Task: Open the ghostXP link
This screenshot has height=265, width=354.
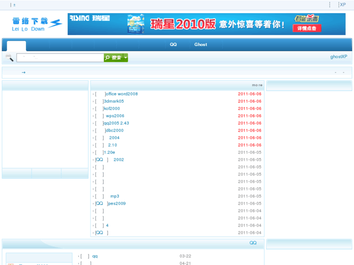Action: pos(338,56)
